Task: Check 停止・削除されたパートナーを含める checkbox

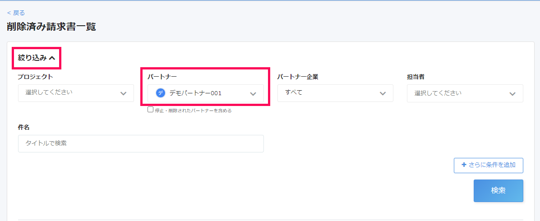Action: [151, 110]
